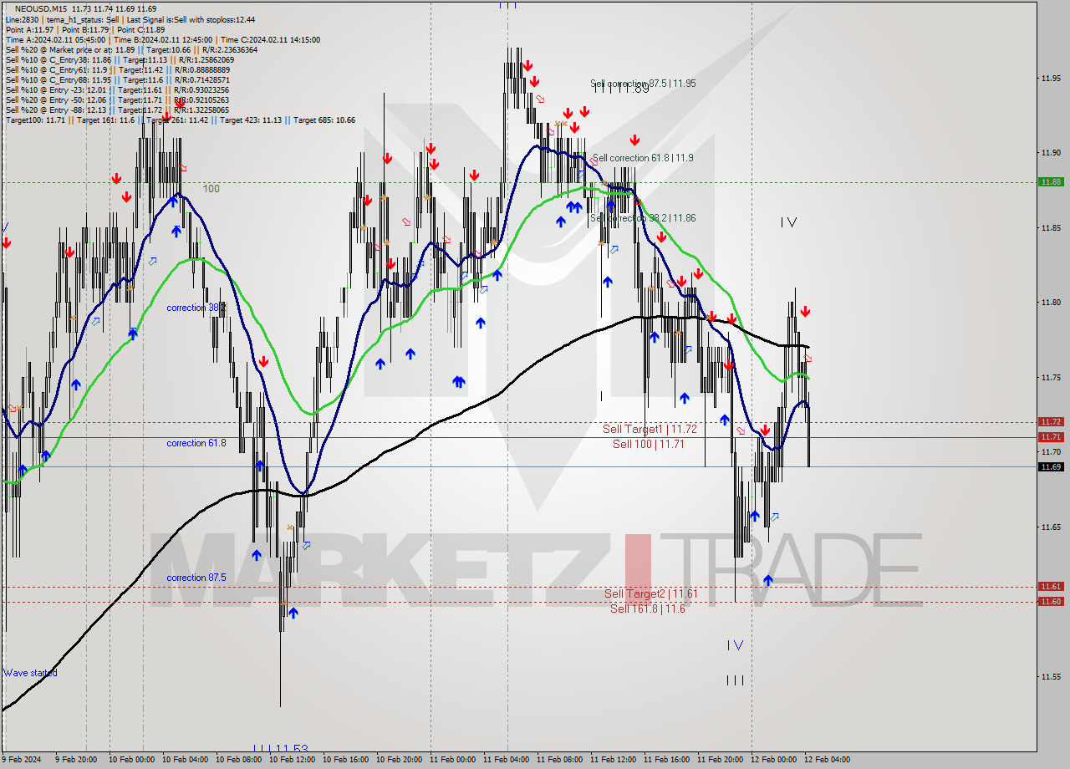Click the 'Sell correction 87.5 | 11.95' label
This screenshot has height=769, width=1070.
(643, 84)
